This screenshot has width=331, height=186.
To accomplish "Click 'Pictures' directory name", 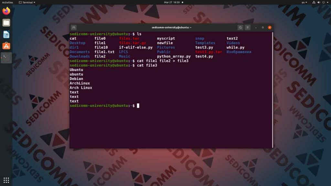I will click(x=166, y=47).
